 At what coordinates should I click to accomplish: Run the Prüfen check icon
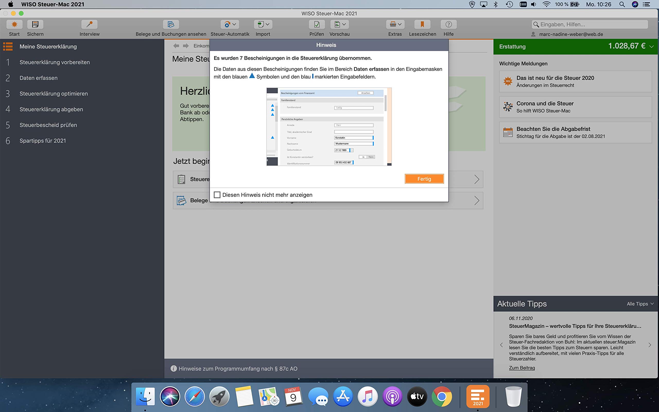point(317,24)
